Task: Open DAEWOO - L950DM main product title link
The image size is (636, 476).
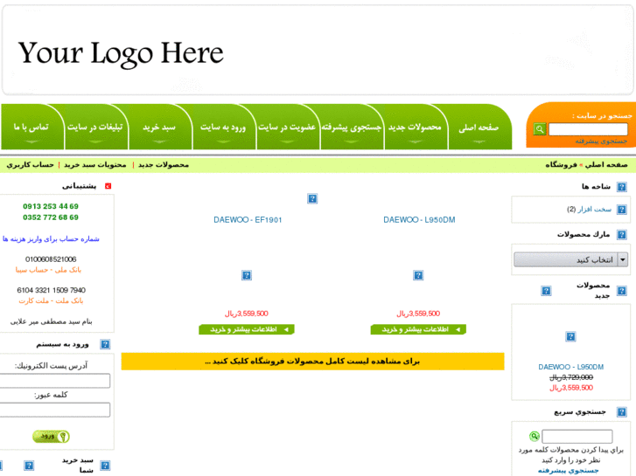Action: [x=419, y=219]
